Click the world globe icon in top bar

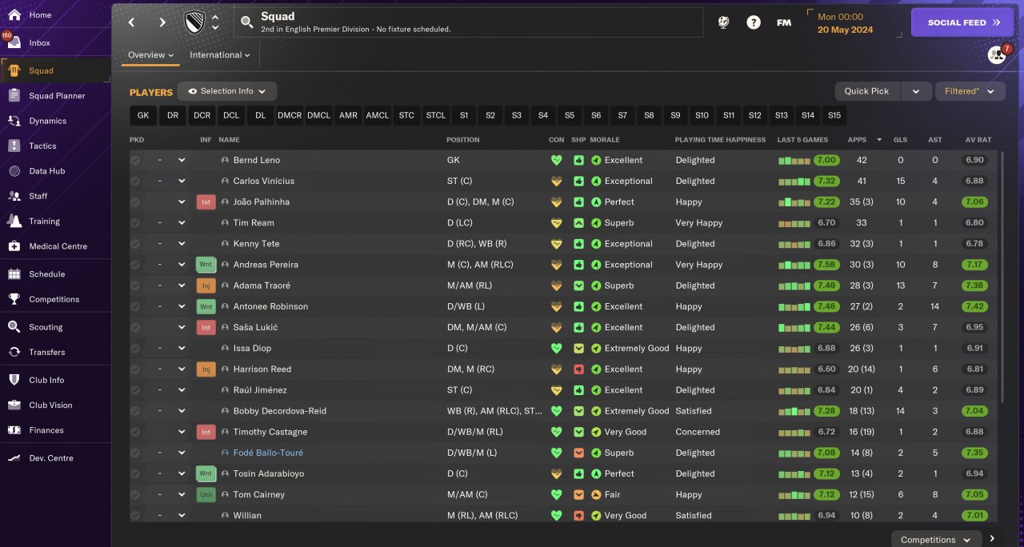point(723,22)
